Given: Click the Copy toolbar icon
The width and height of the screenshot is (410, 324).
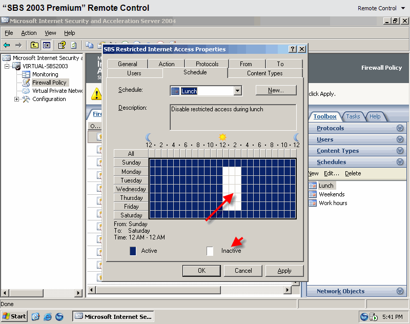Looking at the screenshot, I should tap(89, 45).
